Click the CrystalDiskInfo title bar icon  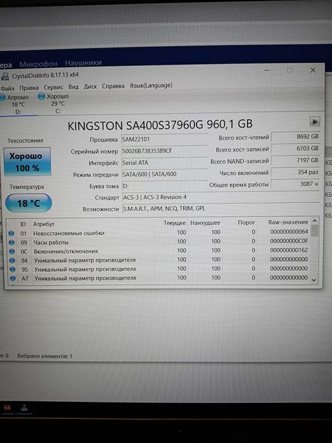(5, 76)
